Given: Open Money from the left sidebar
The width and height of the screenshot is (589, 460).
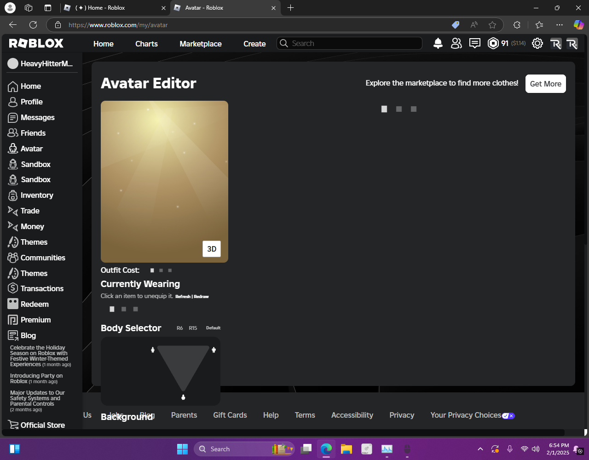Looking at the screenshot, I should click(x=32, y=226).
